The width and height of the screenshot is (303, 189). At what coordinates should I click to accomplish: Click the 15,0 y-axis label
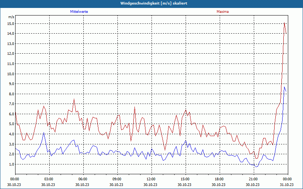click(x=11, y=23)
